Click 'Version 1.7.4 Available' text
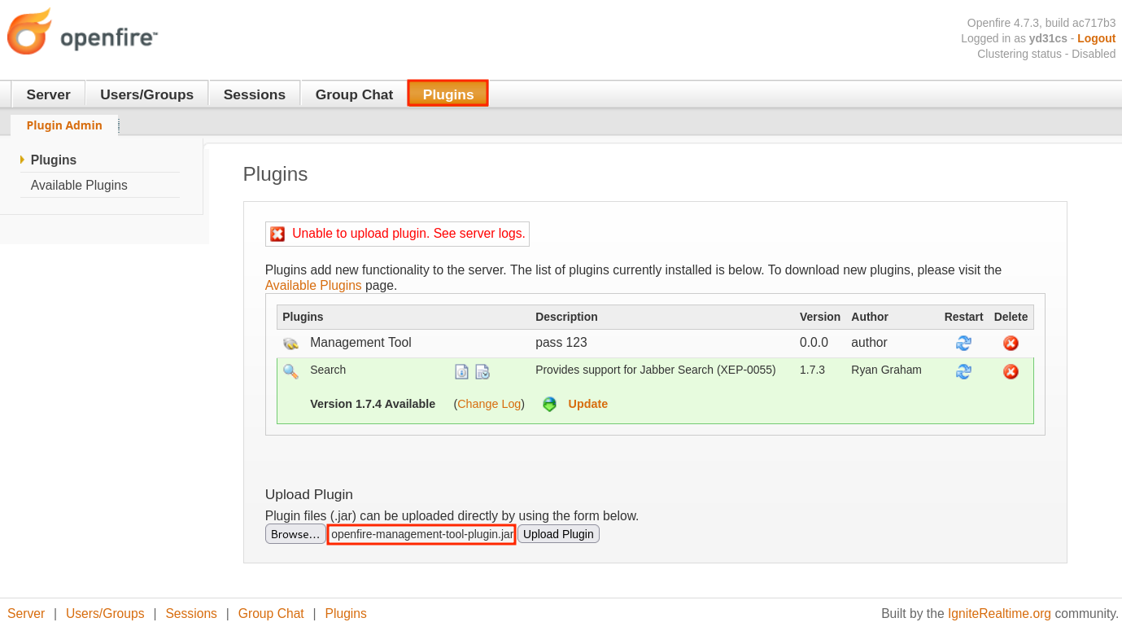The height and width of the screenshot is (631, 1122). pos(373,404)
